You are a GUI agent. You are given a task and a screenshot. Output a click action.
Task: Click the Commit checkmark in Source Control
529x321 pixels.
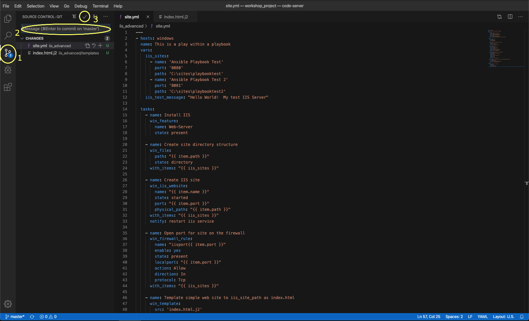[84, 16]
